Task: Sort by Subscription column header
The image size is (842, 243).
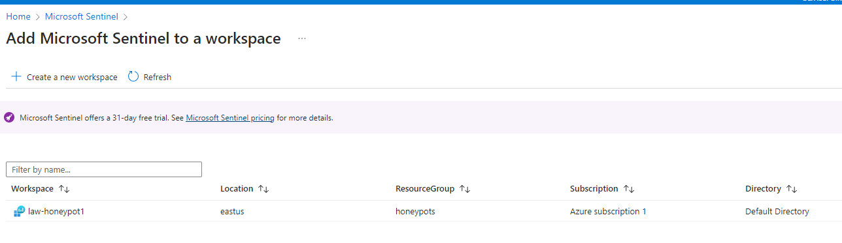Action: click(594, 189)
